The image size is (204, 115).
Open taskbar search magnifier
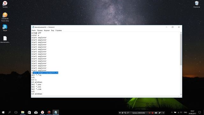(x=10, y=112)
